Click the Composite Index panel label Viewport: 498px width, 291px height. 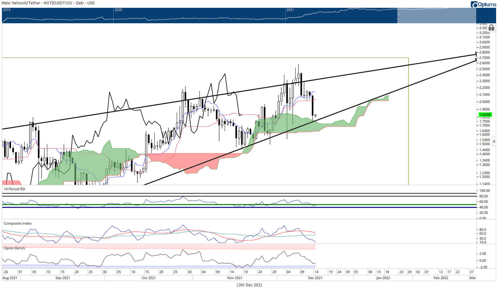[18, 223]
